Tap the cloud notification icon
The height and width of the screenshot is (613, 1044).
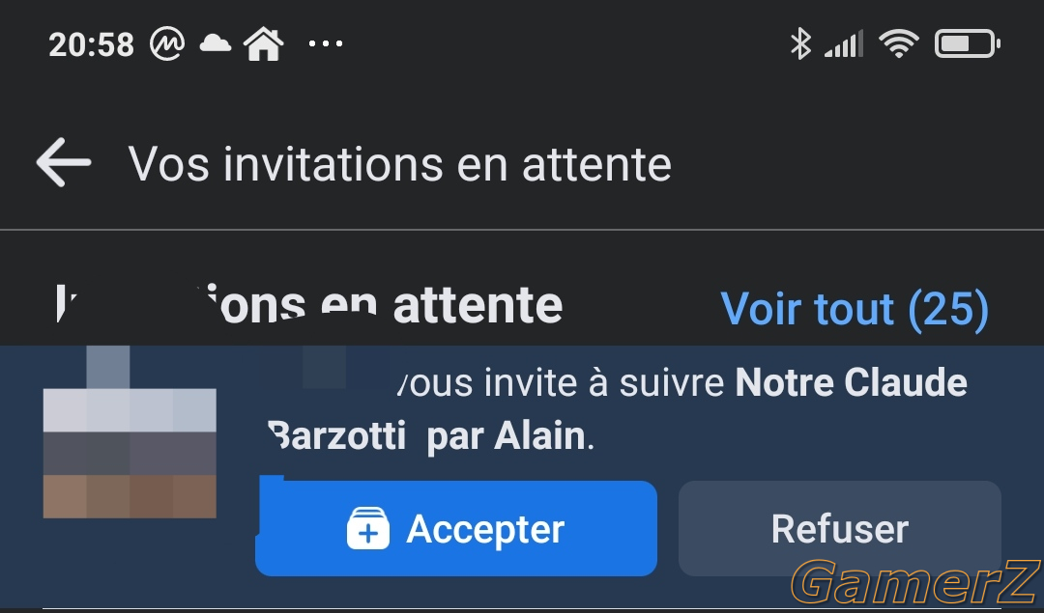tap(215, 43)
